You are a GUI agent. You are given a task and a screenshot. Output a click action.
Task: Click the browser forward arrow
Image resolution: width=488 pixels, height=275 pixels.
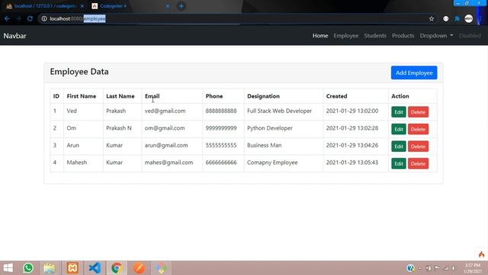pos(18,18)
